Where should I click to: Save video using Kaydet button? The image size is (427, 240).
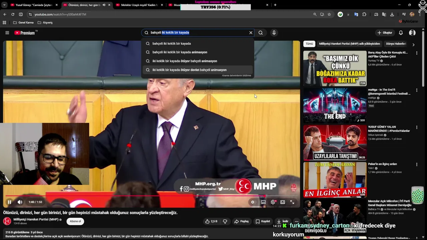coord(263,221)
